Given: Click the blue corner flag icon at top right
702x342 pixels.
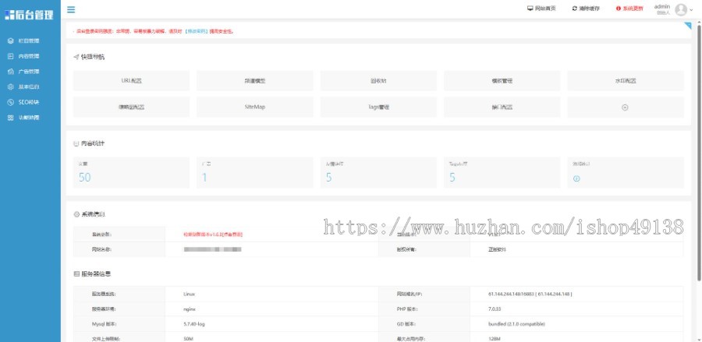Looking at the screenshot, I should tap(688, 26).
